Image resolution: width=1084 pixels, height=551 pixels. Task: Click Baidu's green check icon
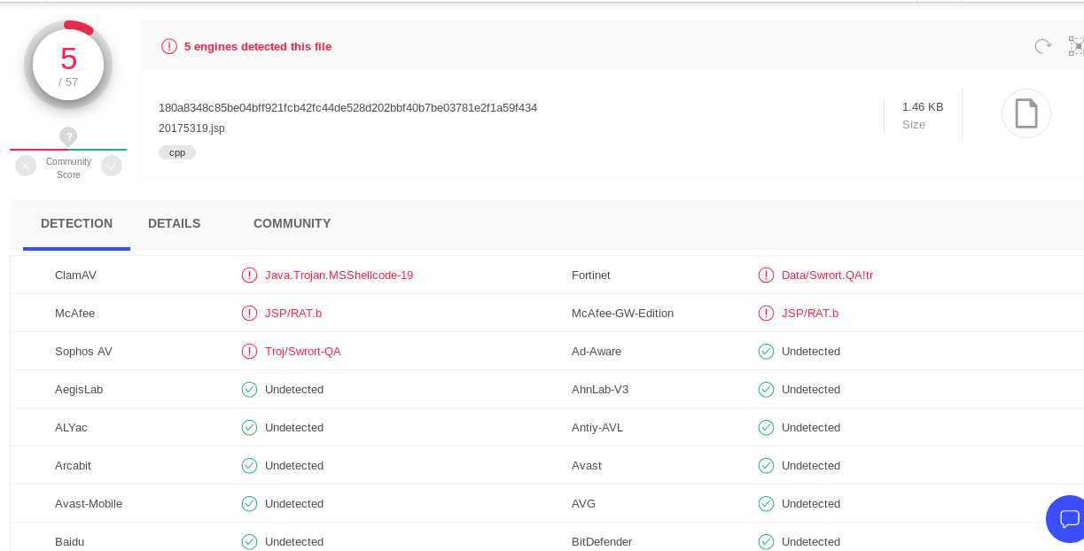click(x=249, y=541)
